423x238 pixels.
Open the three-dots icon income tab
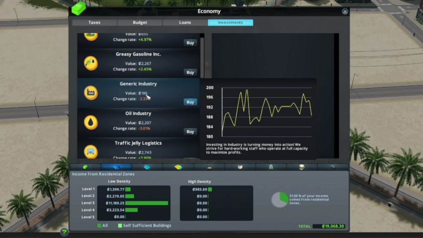[209, 167]
